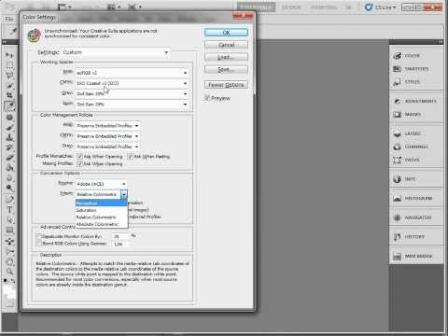Collapse the Intent dropdown arrow
This screenshot has width=448, height=336.
(x=124, y=194)
